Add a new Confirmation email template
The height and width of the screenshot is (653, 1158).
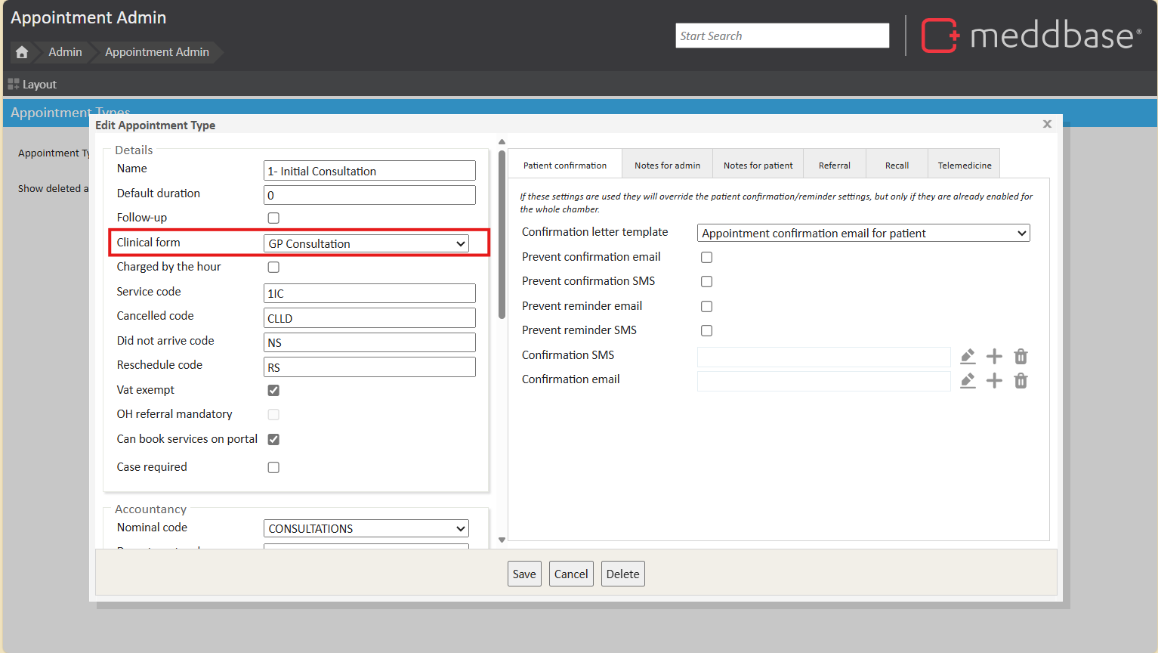tap(994, 380)
